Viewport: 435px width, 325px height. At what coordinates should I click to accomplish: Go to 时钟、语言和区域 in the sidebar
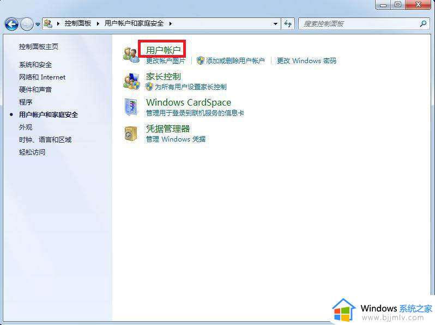tap(45, 140)
